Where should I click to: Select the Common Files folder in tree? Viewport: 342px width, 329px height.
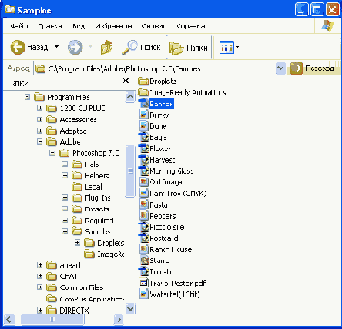tap(75, 287)
